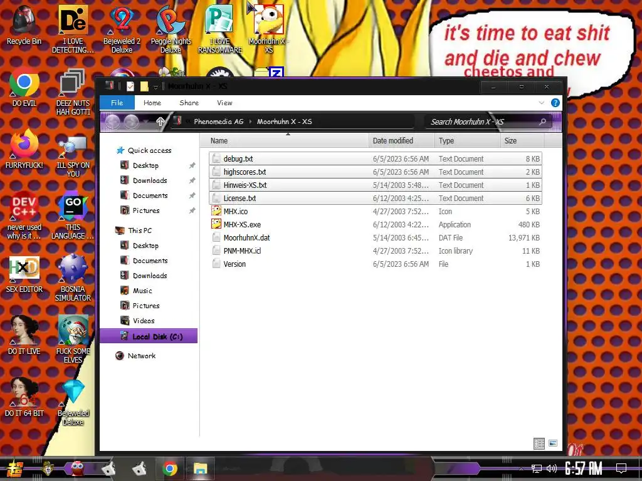This screenshot has width=642, height=481.
Task: Open the Moorhuhn X - XS desktop shortcut
Action: point(268,29)
